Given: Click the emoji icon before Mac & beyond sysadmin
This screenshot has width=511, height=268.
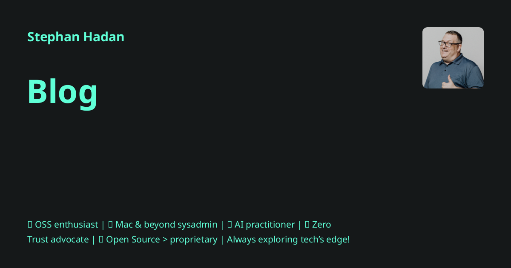Looking at the screenshot, I should pos(110,225).
